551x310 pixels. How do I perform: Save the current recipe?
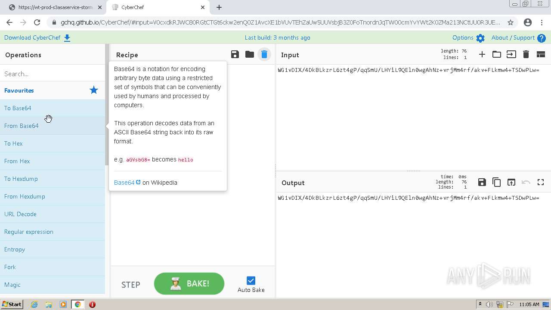(235, 54)
